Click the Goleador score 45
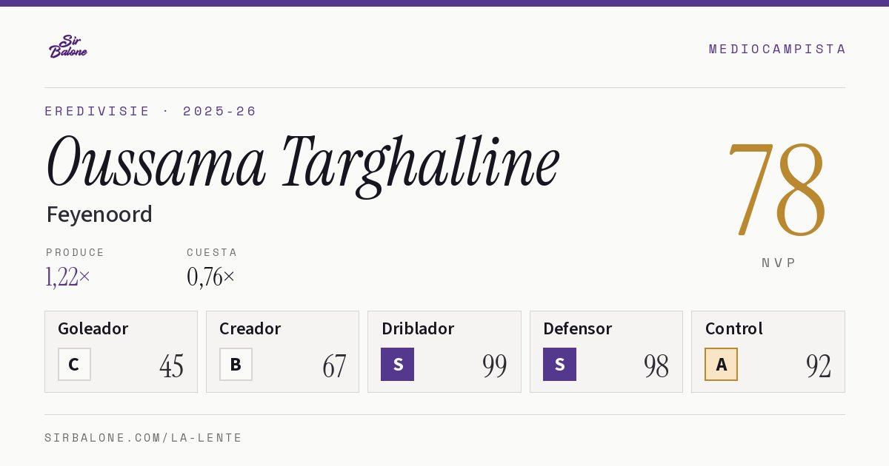 171,366
